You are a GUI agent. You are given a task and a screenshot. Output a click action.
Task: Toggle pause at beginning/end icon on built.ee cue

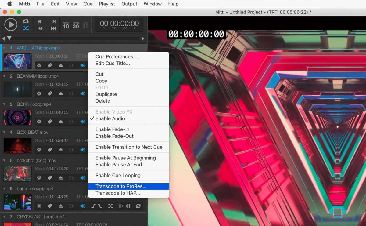(124, 206)
